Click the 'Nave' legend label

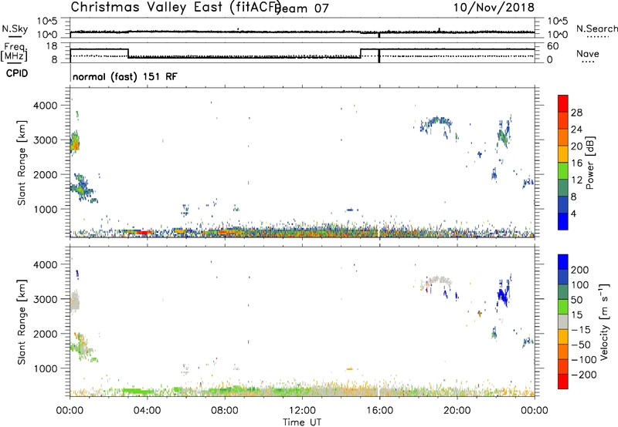[588, 54]
